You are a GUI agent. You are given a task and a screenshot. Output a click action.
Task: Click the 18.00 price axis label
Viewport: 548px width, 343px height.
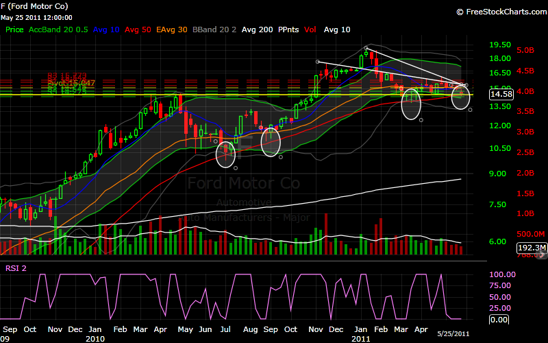tap(500, 58)
